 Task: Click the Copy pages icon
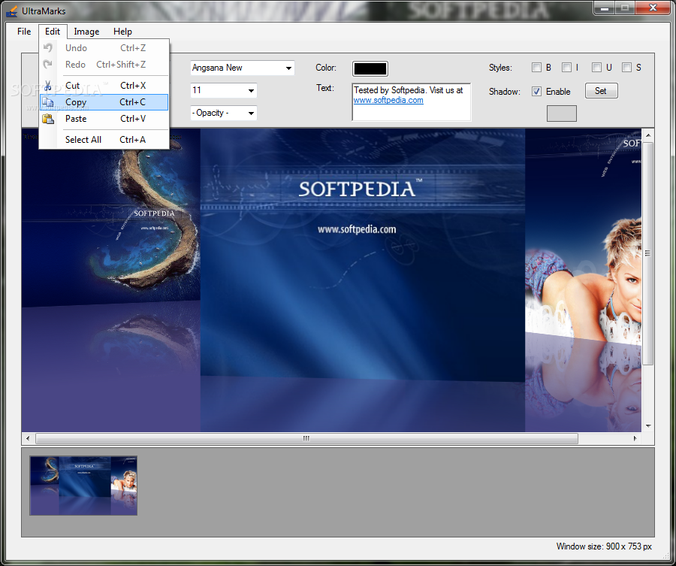tap(48, 102)
